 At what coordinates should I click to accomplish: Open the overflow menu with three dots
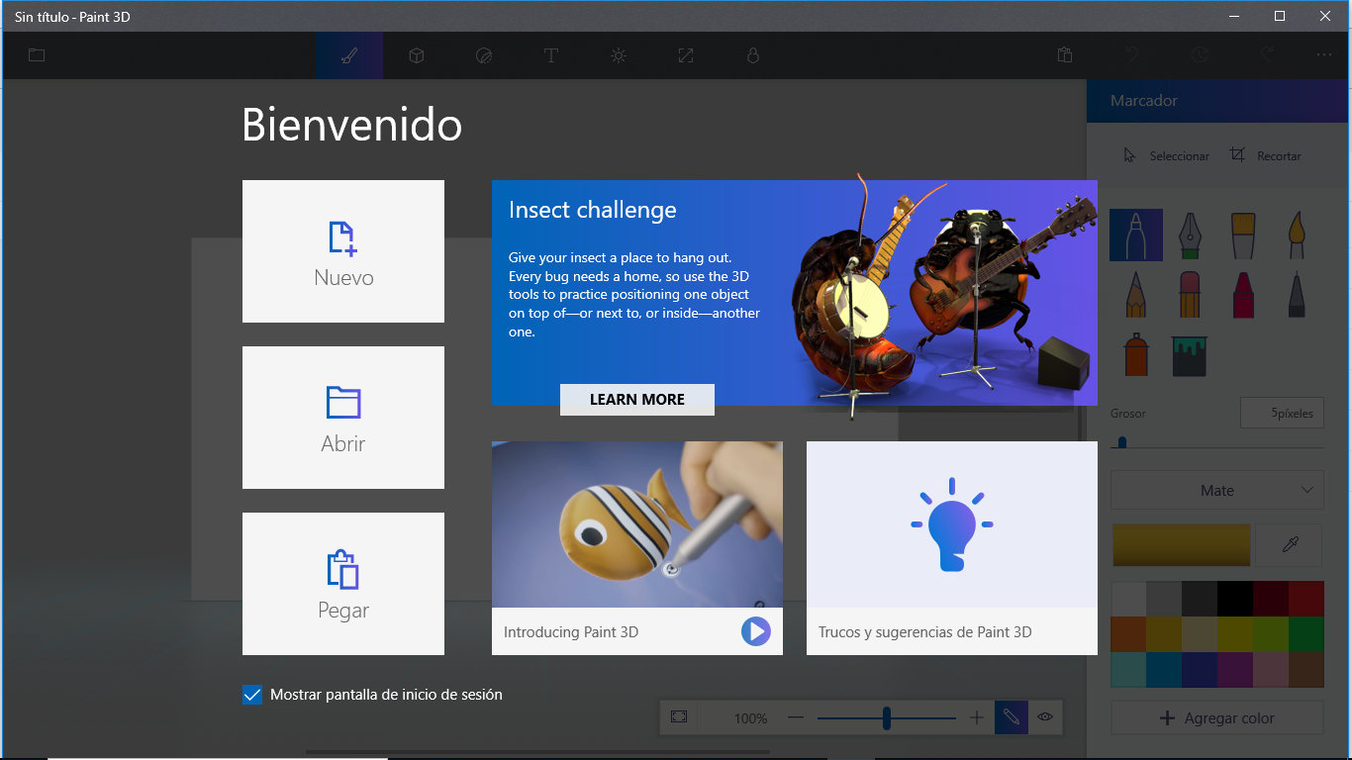1323,55
